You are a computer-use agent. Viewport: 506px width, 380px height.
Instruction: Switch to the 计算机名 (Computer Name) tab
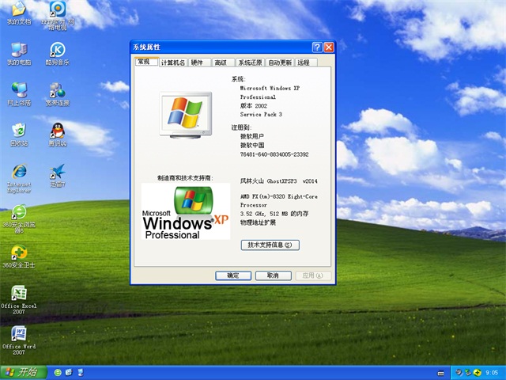(173, 63)
